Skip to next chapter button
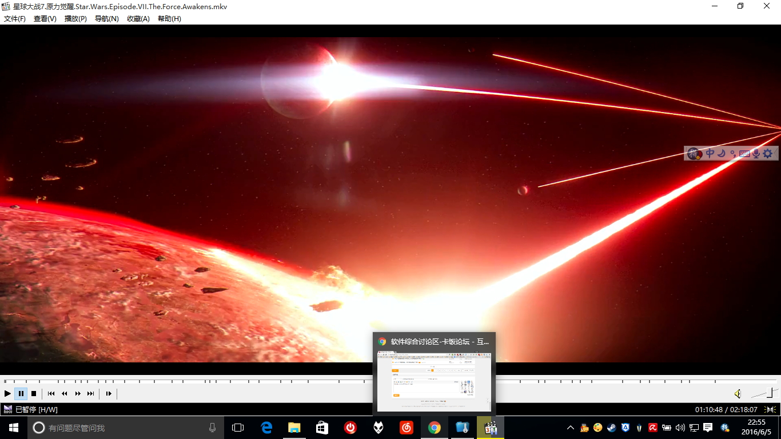The image size is (781, 439). click(91, 393)
